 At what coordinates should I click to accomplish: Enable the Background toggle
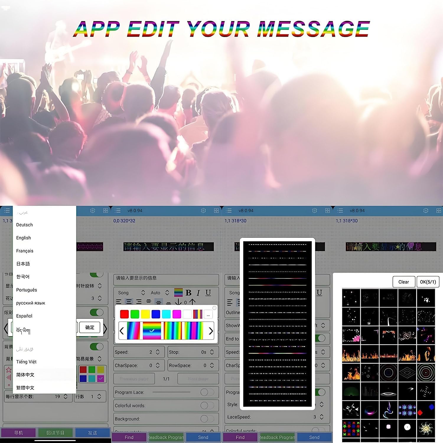click(x=207, y=419)
